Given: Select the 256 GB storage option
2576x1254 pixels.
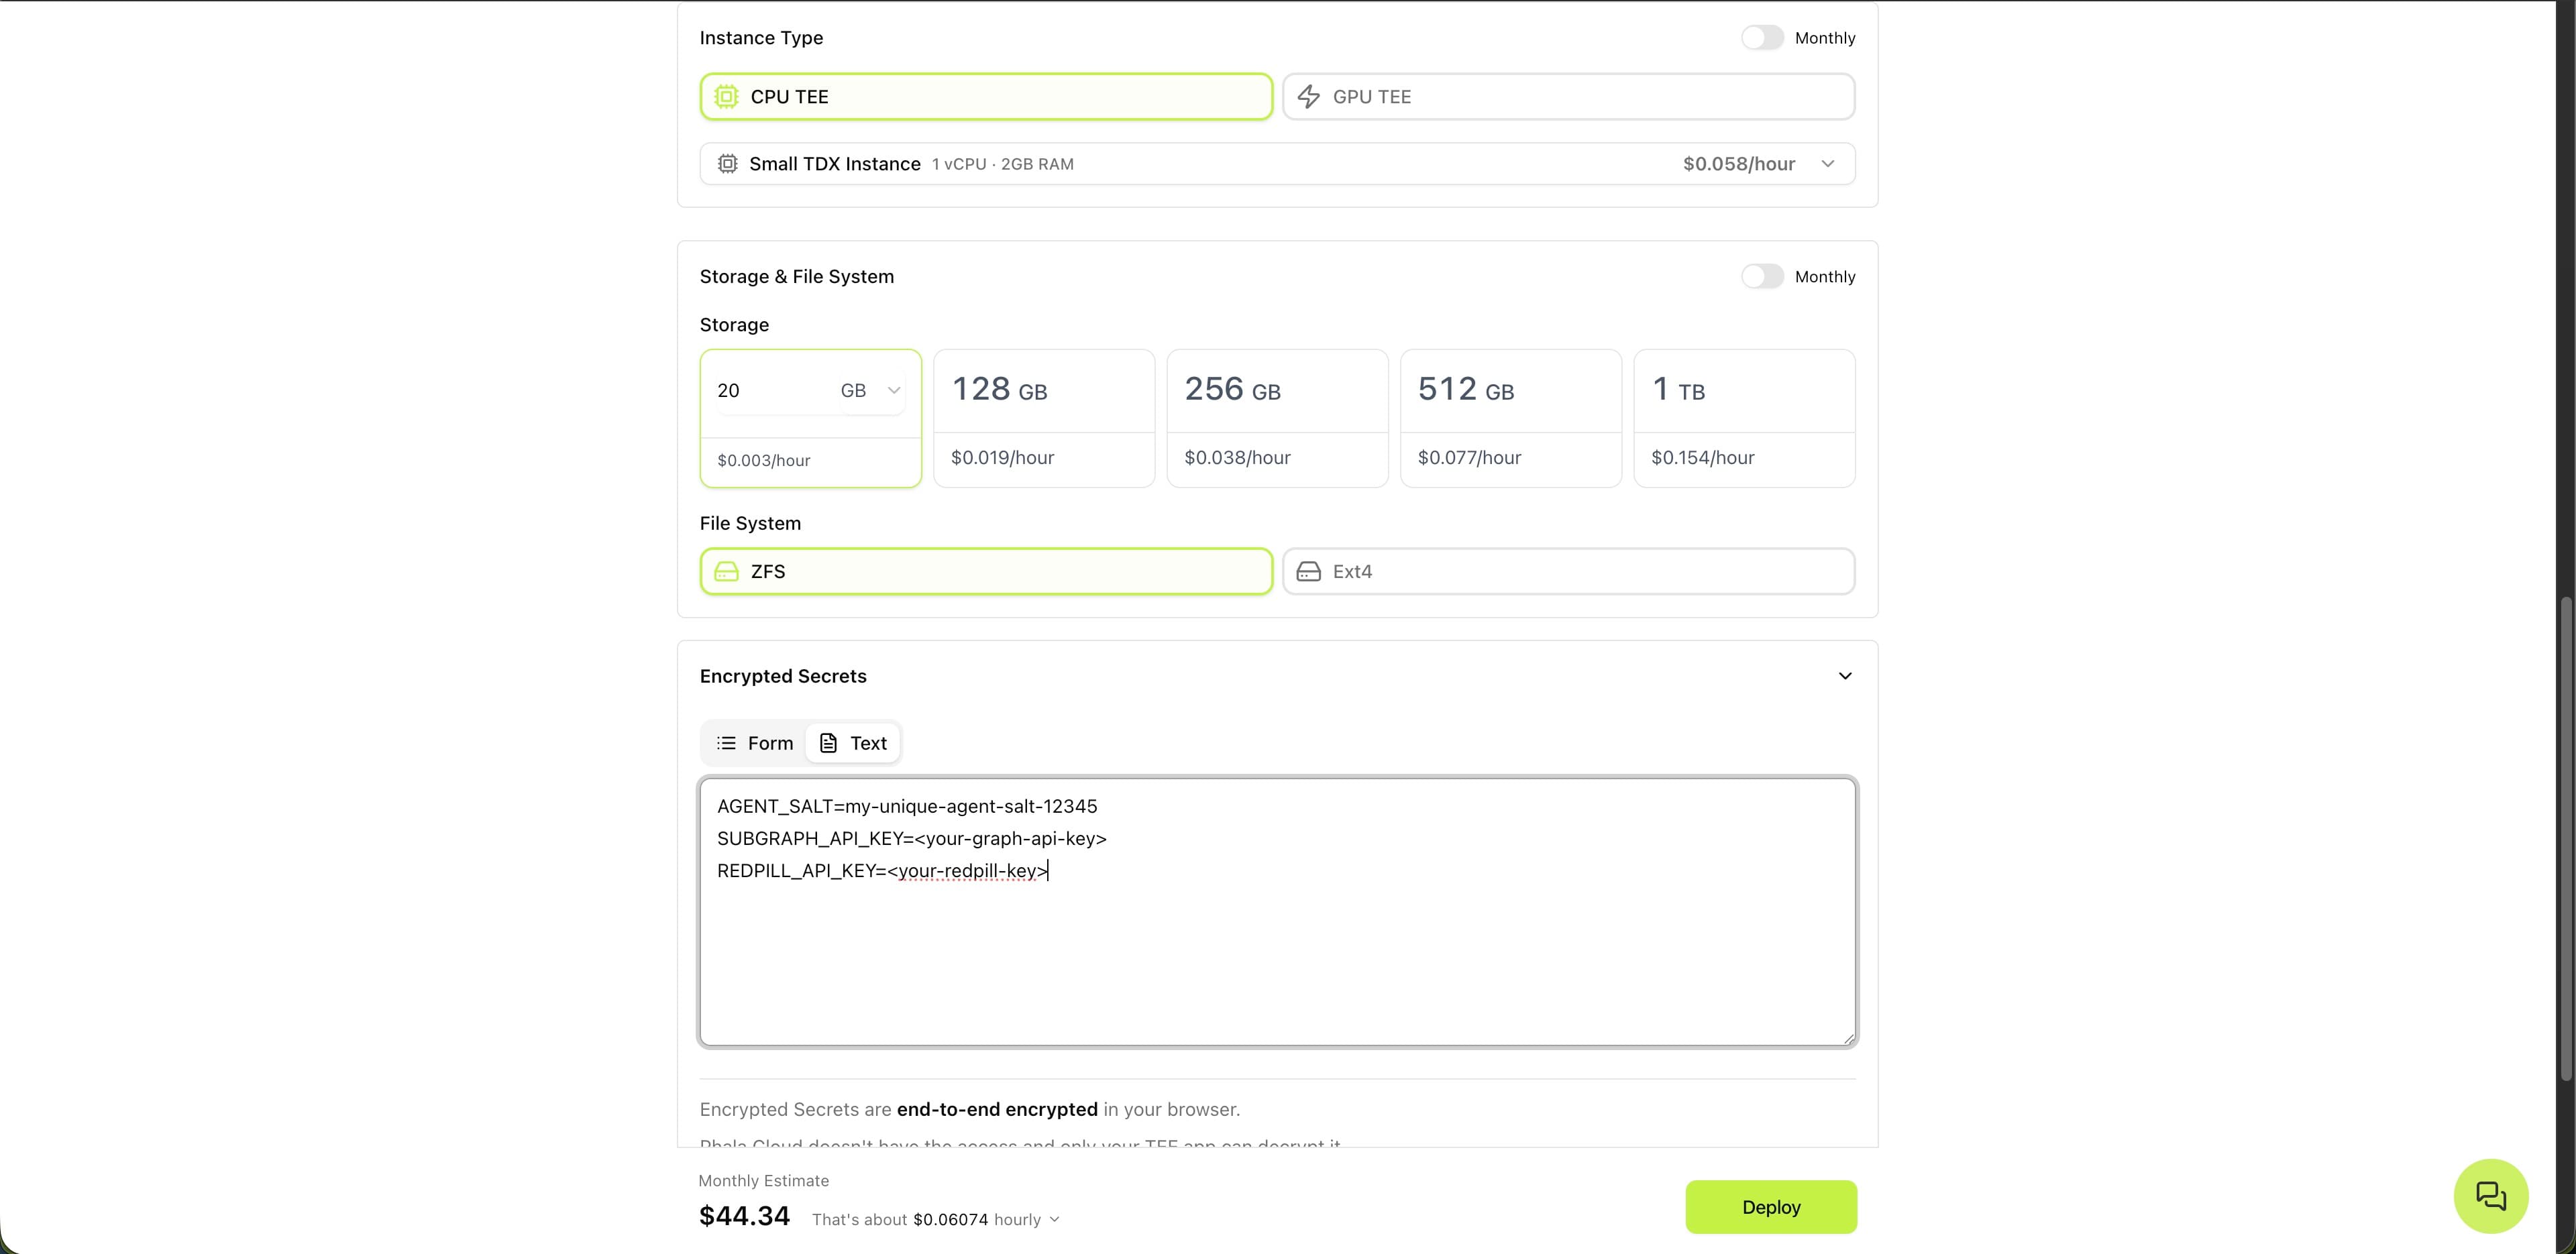Looking at the screenshot, I should (1277, 418).
